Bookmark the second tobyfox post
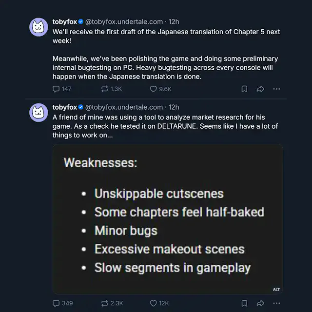 click(x=245, y=303)
